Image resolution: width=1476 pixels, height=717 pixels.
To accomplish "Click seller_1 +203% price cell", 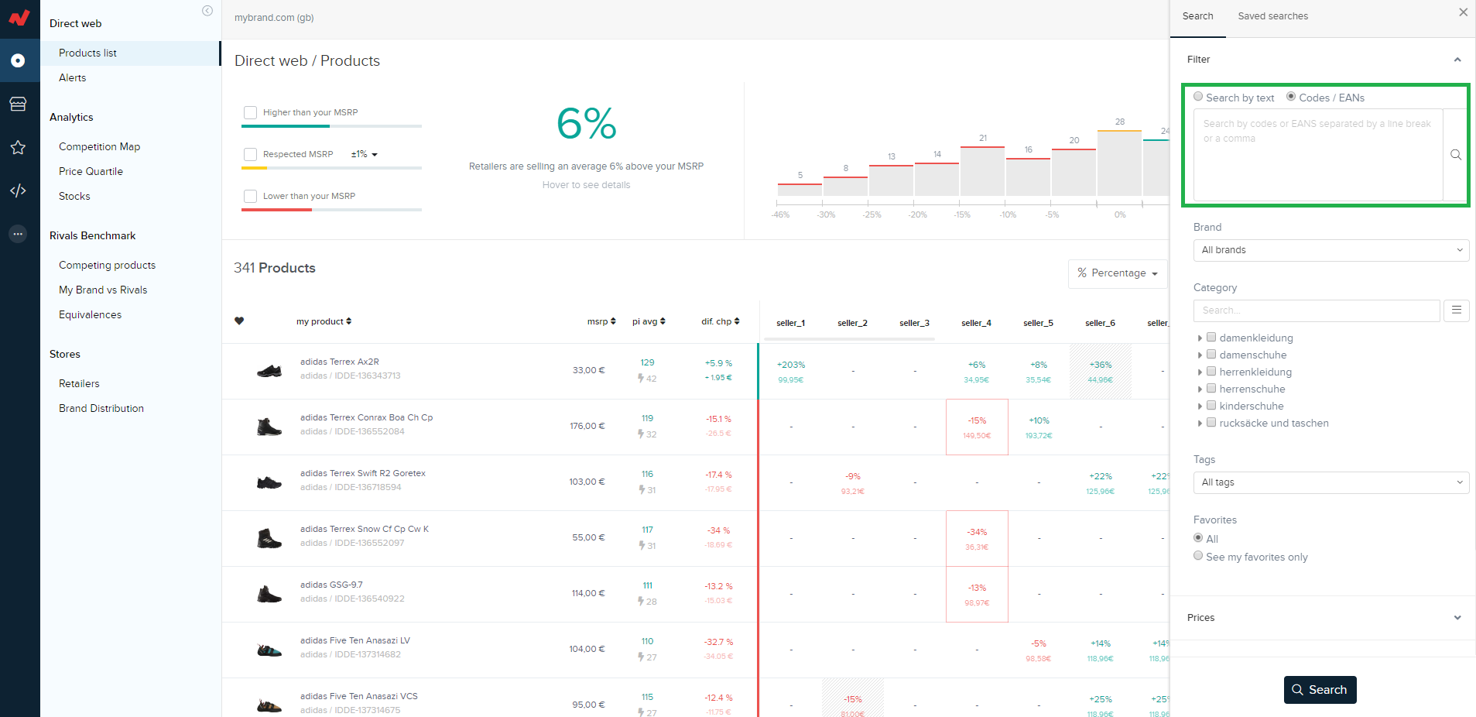I will pyautogui.click(x=791, y=372).
